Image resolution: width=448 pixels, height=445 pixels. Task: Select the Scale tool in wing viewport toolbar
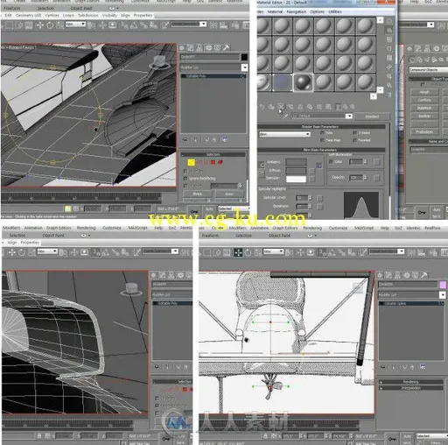(59, 25)
